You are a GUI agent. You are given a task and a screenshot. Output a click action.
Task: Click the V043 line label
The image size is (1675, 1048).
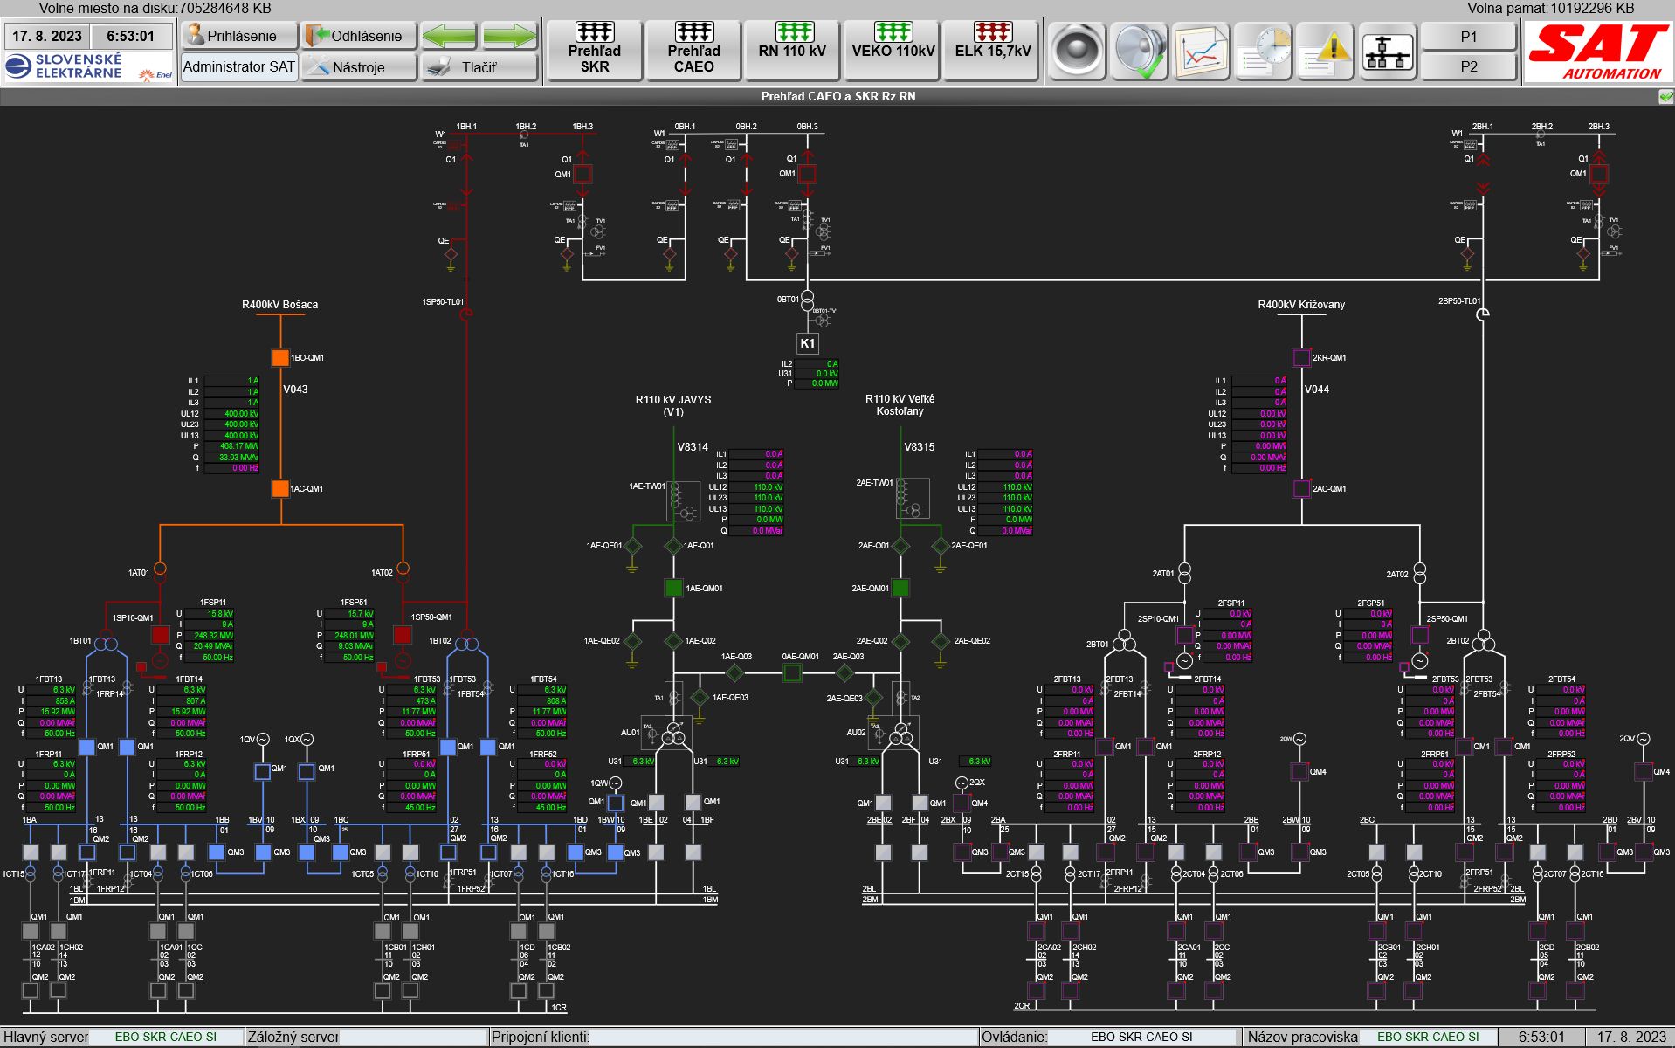click(295, 390)
